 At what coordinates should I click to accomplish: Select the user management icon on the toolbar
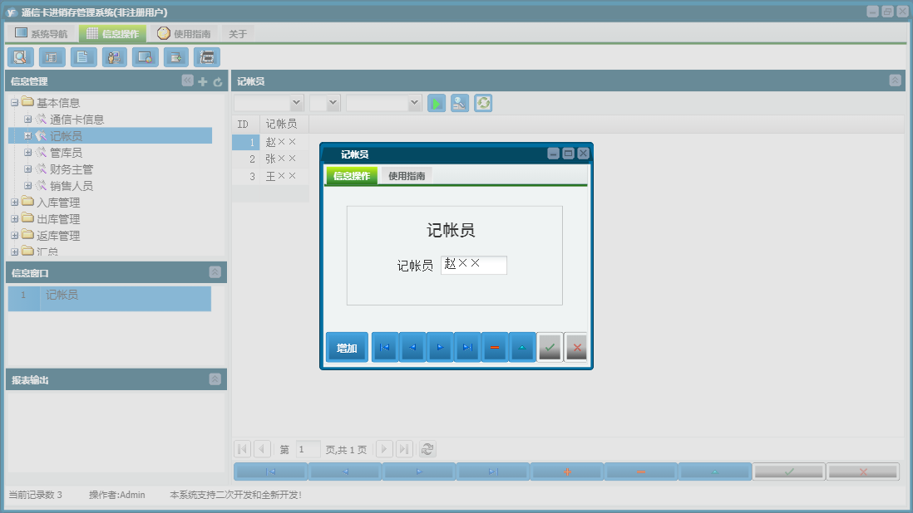114,57
